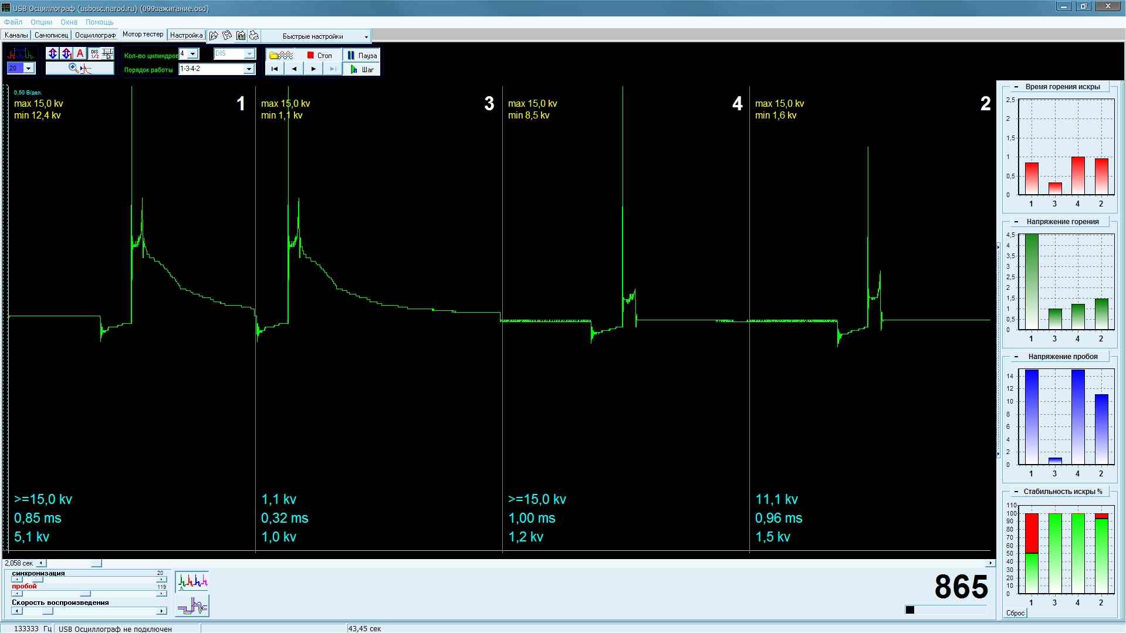Open the cylinder count dropdown
The width and height of the screenshot is (1126, 633).
pos(192,54)
